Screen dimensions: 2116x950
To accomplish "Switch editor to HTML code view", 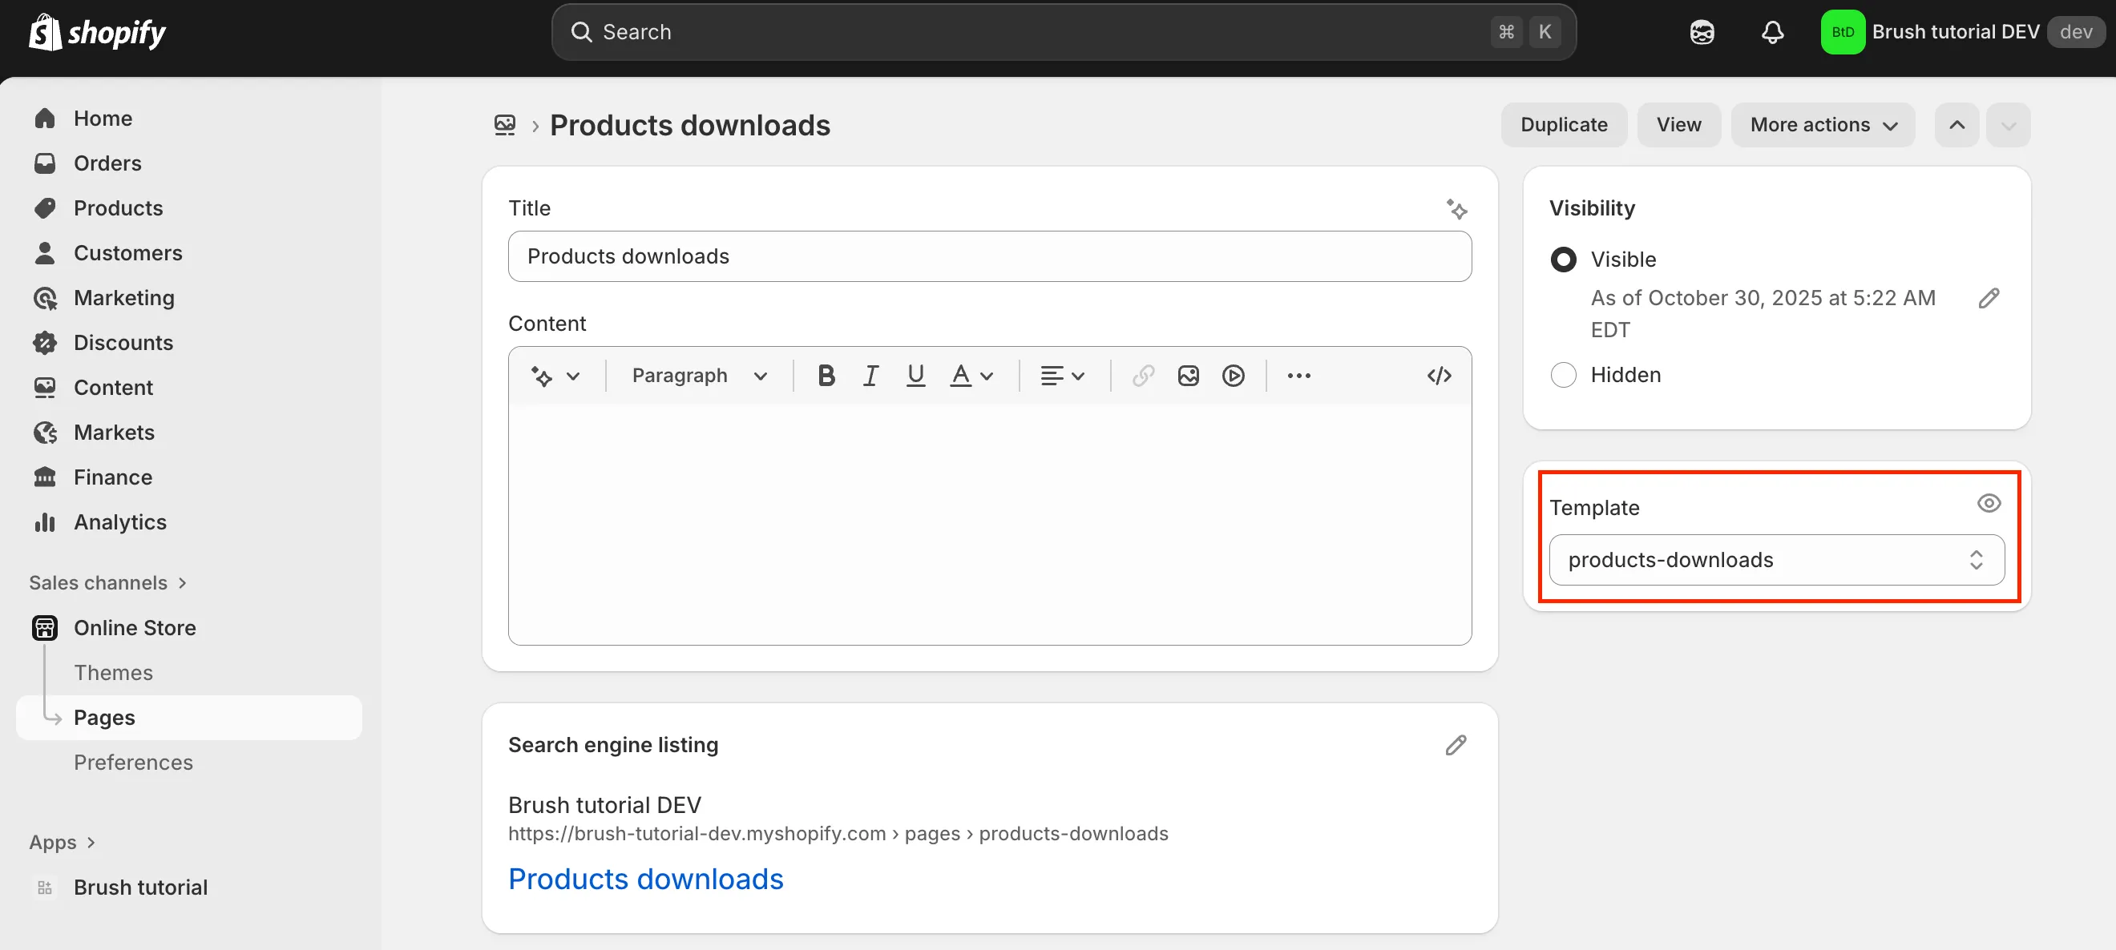I will [1440, 375].
